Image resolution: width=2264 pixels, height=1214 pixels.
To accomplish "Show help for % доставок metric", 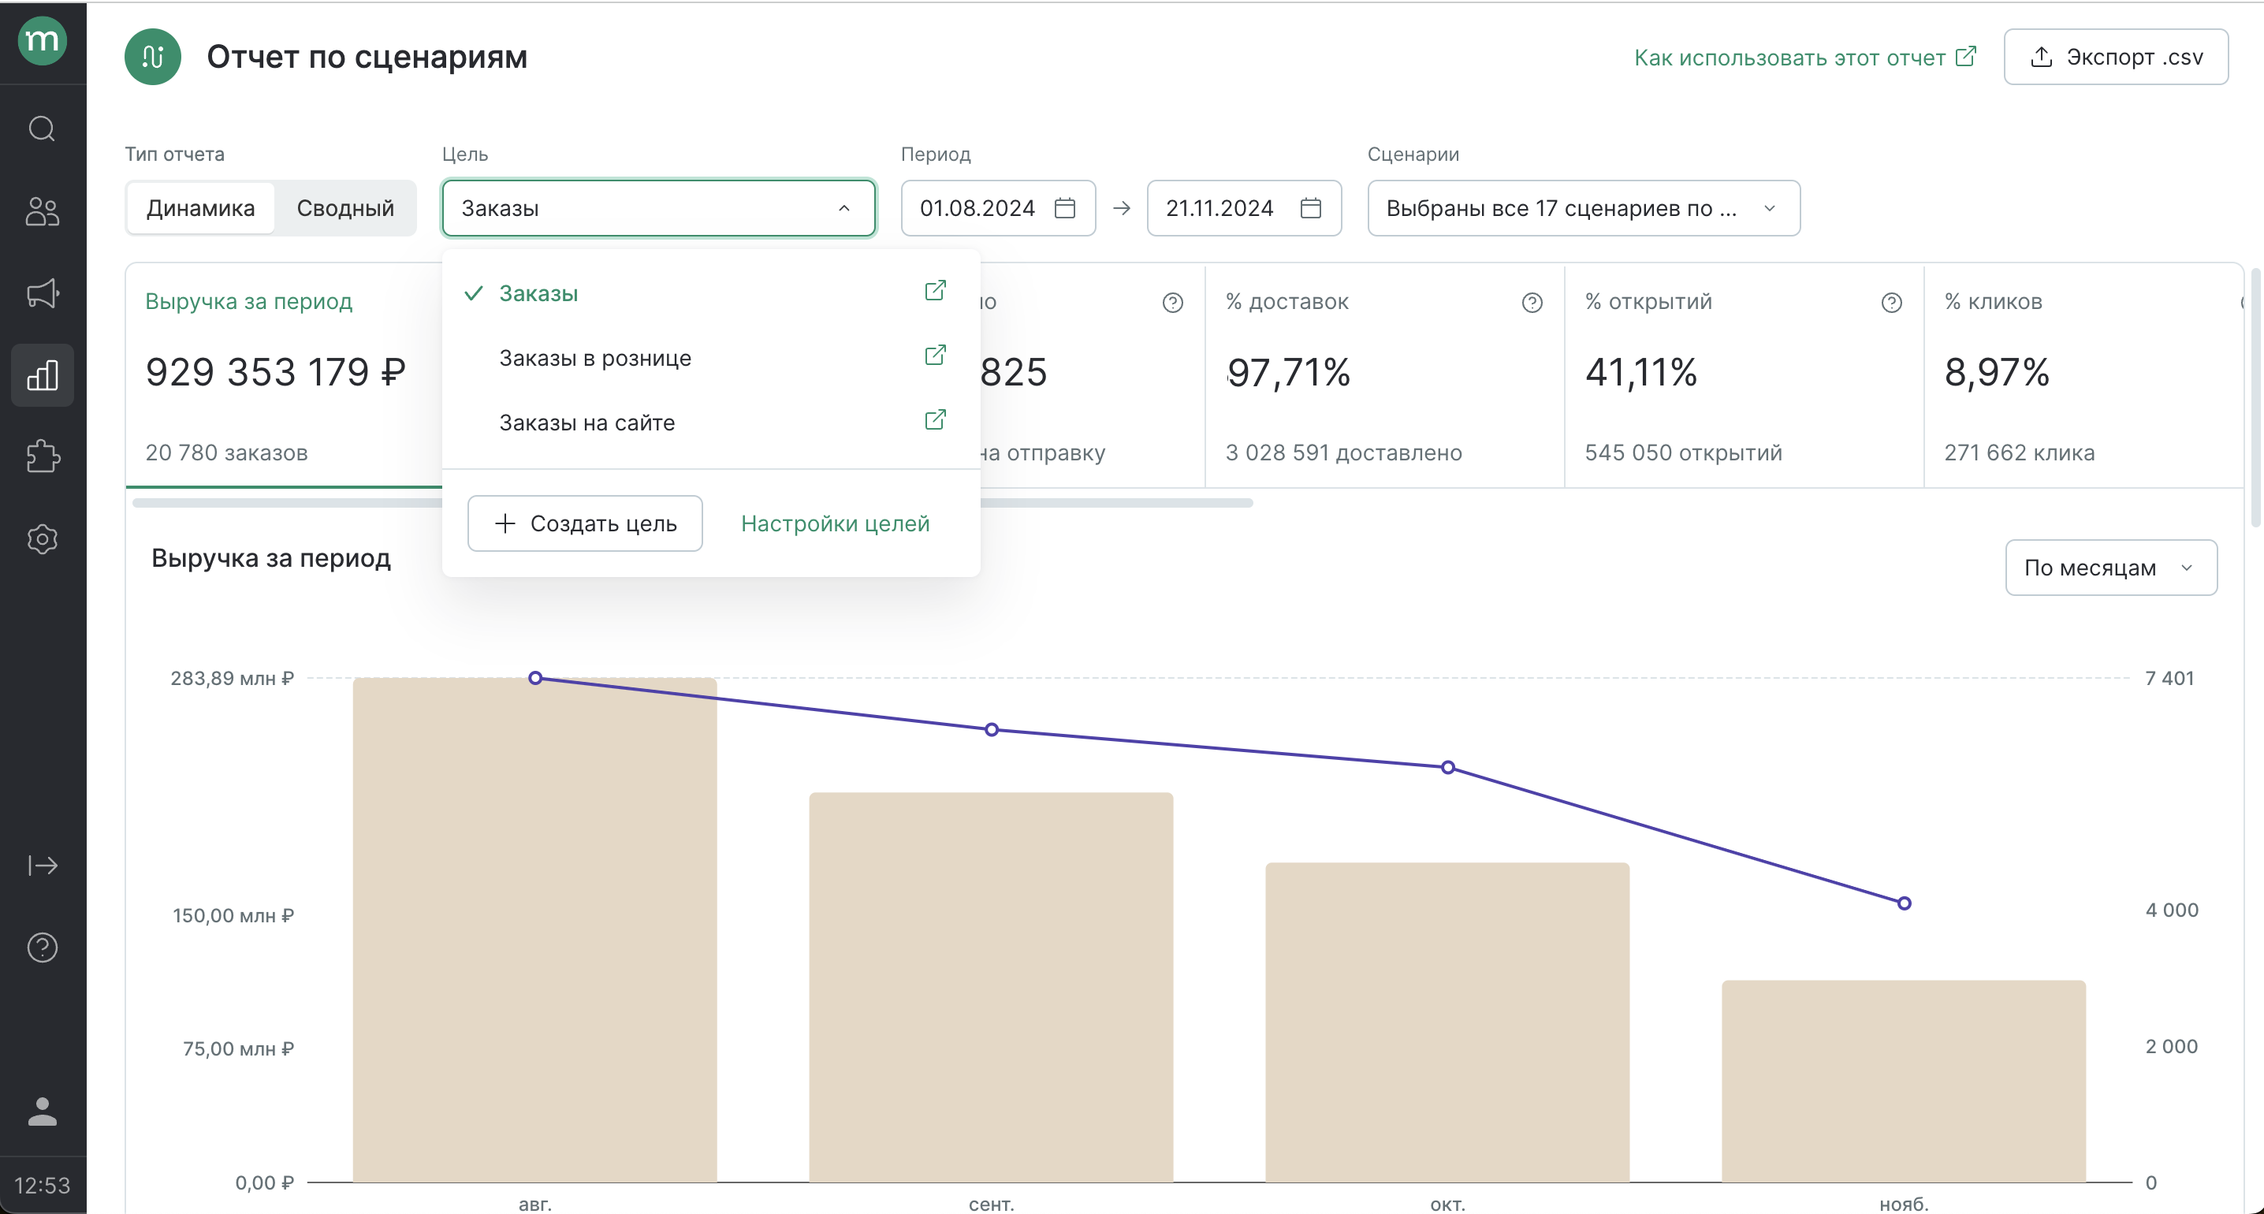I will pos(1532,303).
